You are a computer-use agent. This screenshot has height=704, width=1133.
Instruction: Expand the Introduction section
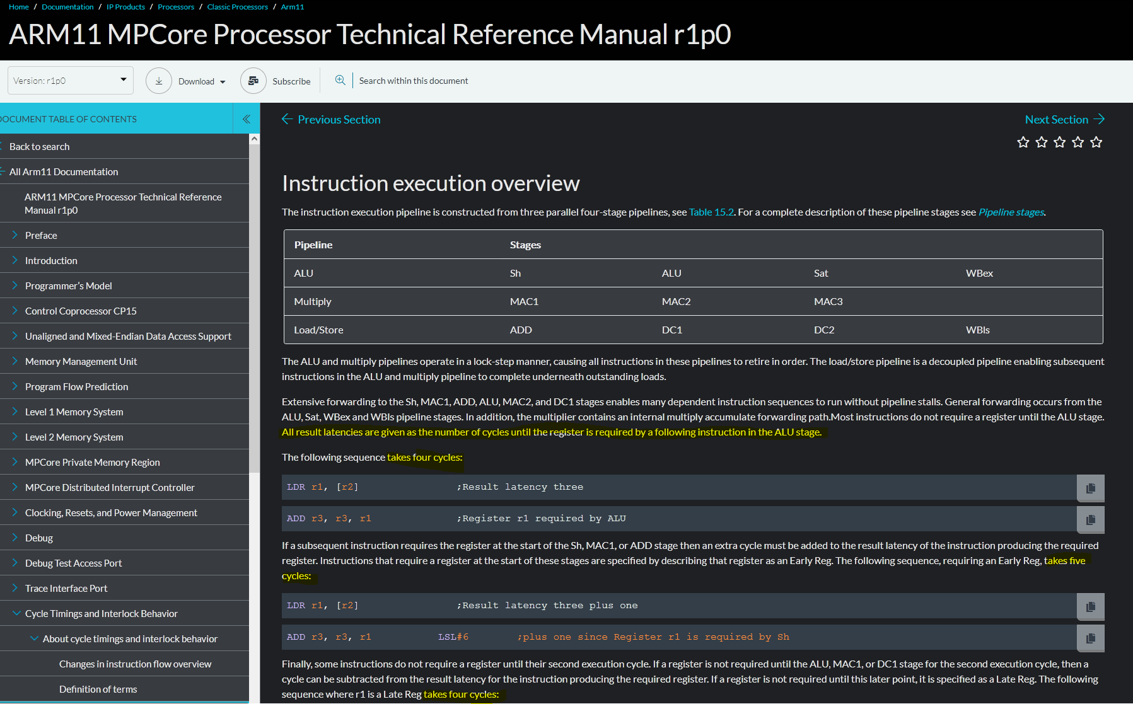coord(15,260)
